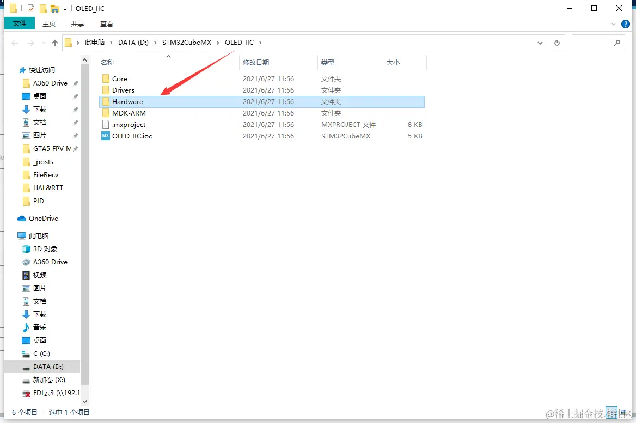Sort by 名称 column header
Viewport: 636px width, 423px height.
tap(107, 63)
